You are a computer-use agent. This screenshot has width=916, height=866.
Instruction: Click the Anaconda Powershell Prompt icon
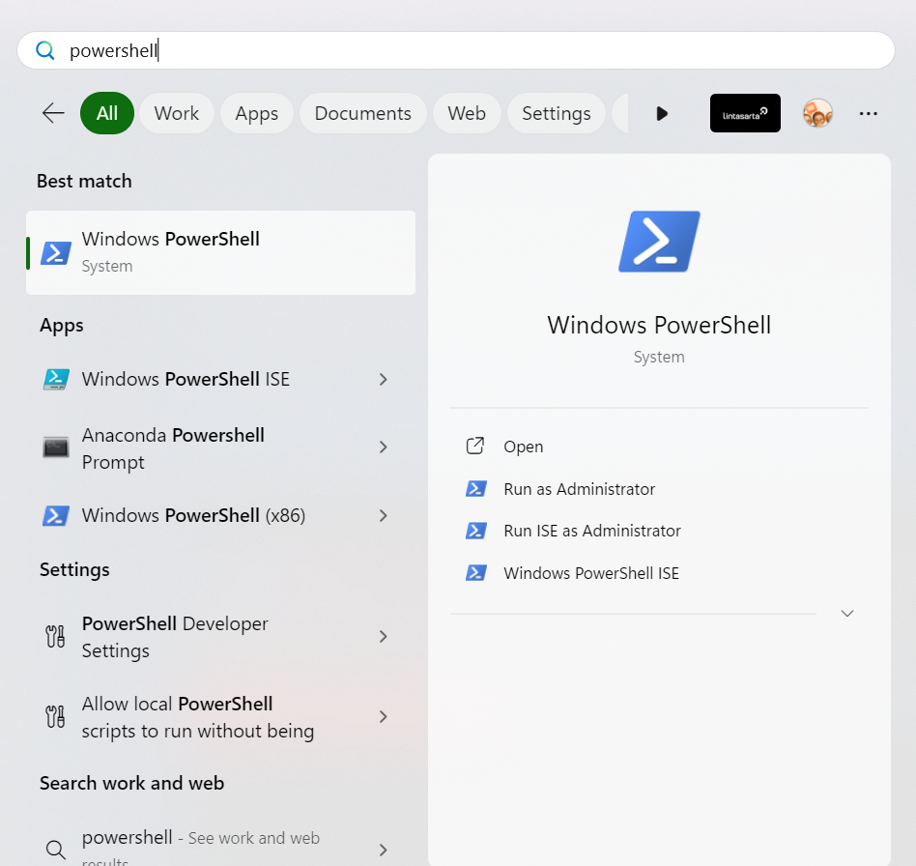[x=56, y=447]
